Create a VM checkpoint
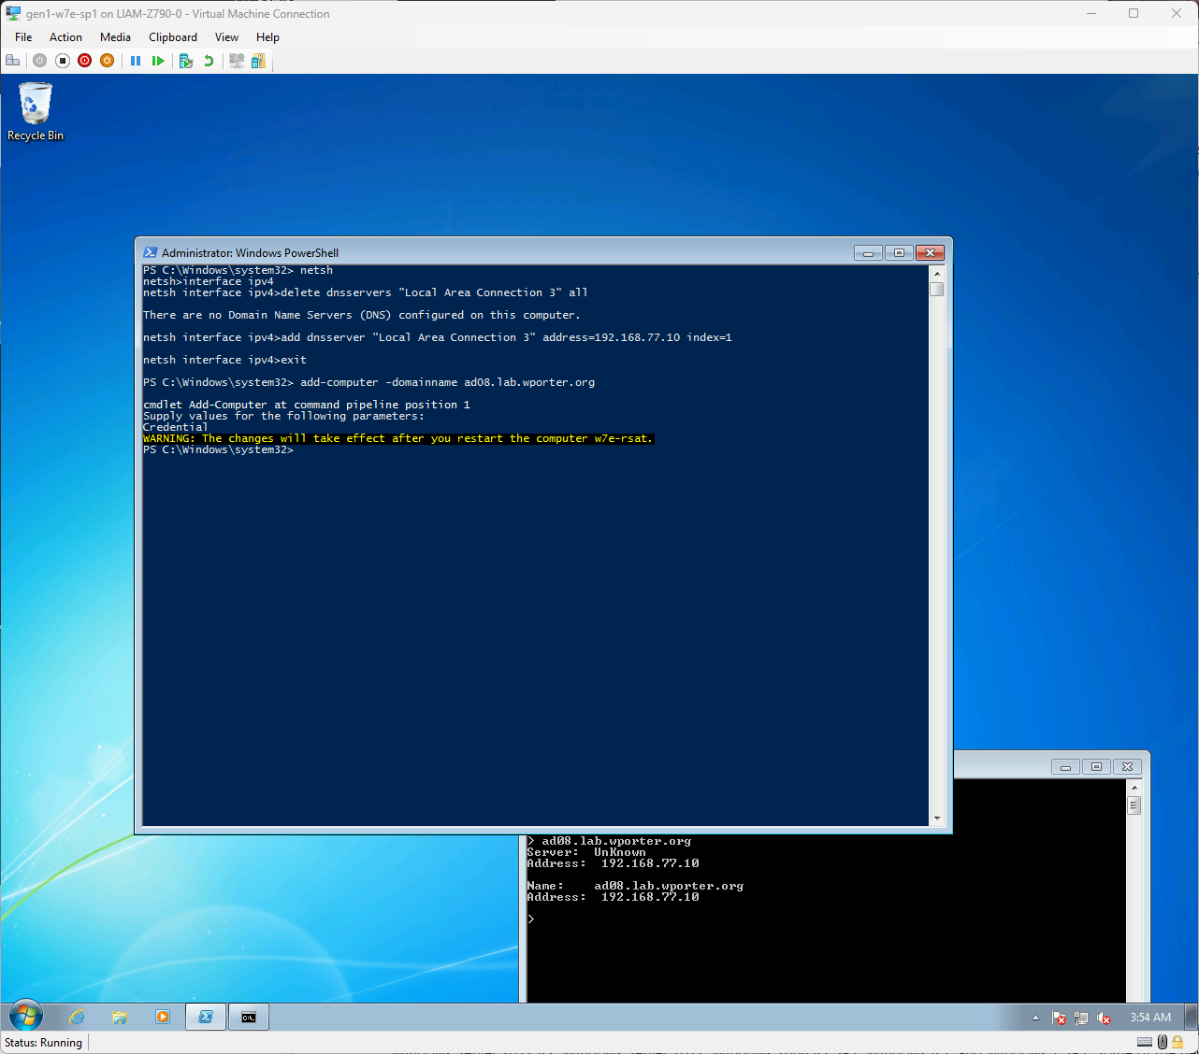Viewport: 1199px width, 1054px height. click(x=186, y=61)
